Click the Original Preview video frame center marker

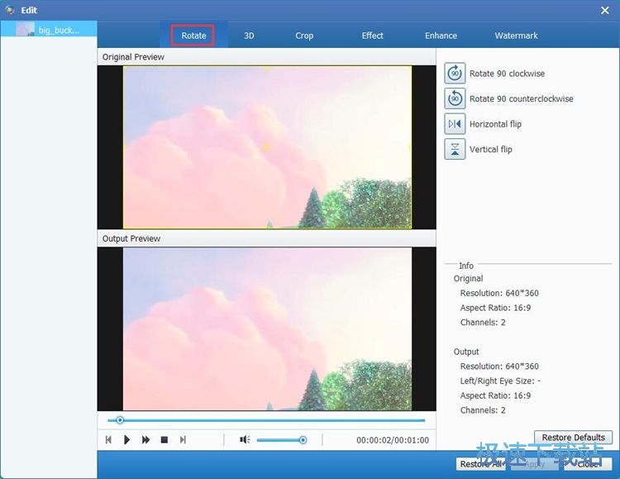click(x=267, y=147)
